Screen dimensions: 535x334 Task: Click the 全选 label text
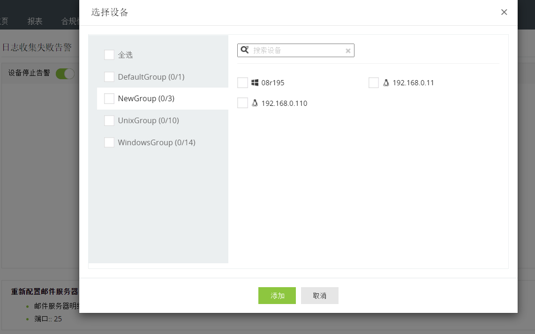pos(125,55)
